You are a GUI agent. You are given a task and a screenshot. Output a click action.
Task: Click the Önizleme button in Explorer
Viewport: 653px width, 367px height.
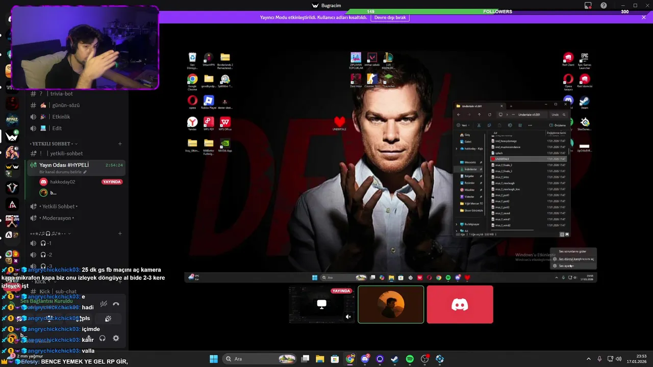pyautogui.click(x=558, y=125)
